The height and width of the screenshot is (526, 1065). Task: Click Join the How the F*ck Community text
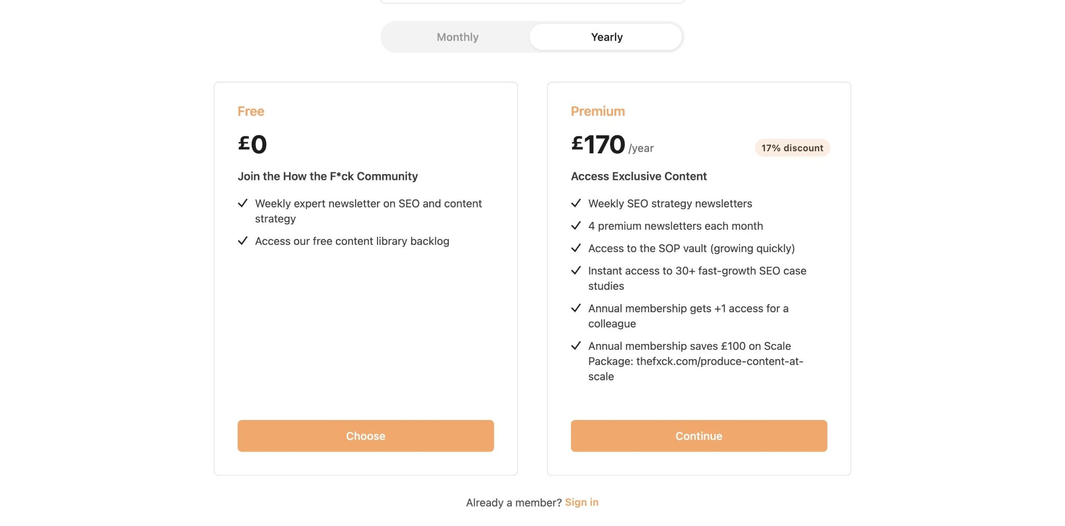[x=328, y=176]
